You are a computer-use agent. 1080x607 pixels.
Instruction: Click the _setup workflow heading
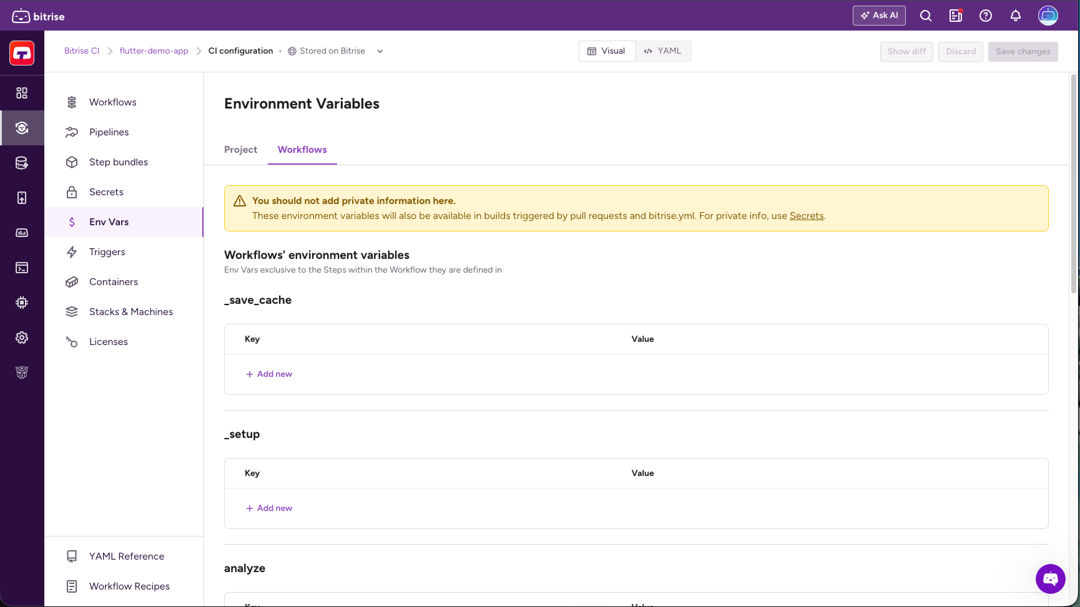point(242,434)
